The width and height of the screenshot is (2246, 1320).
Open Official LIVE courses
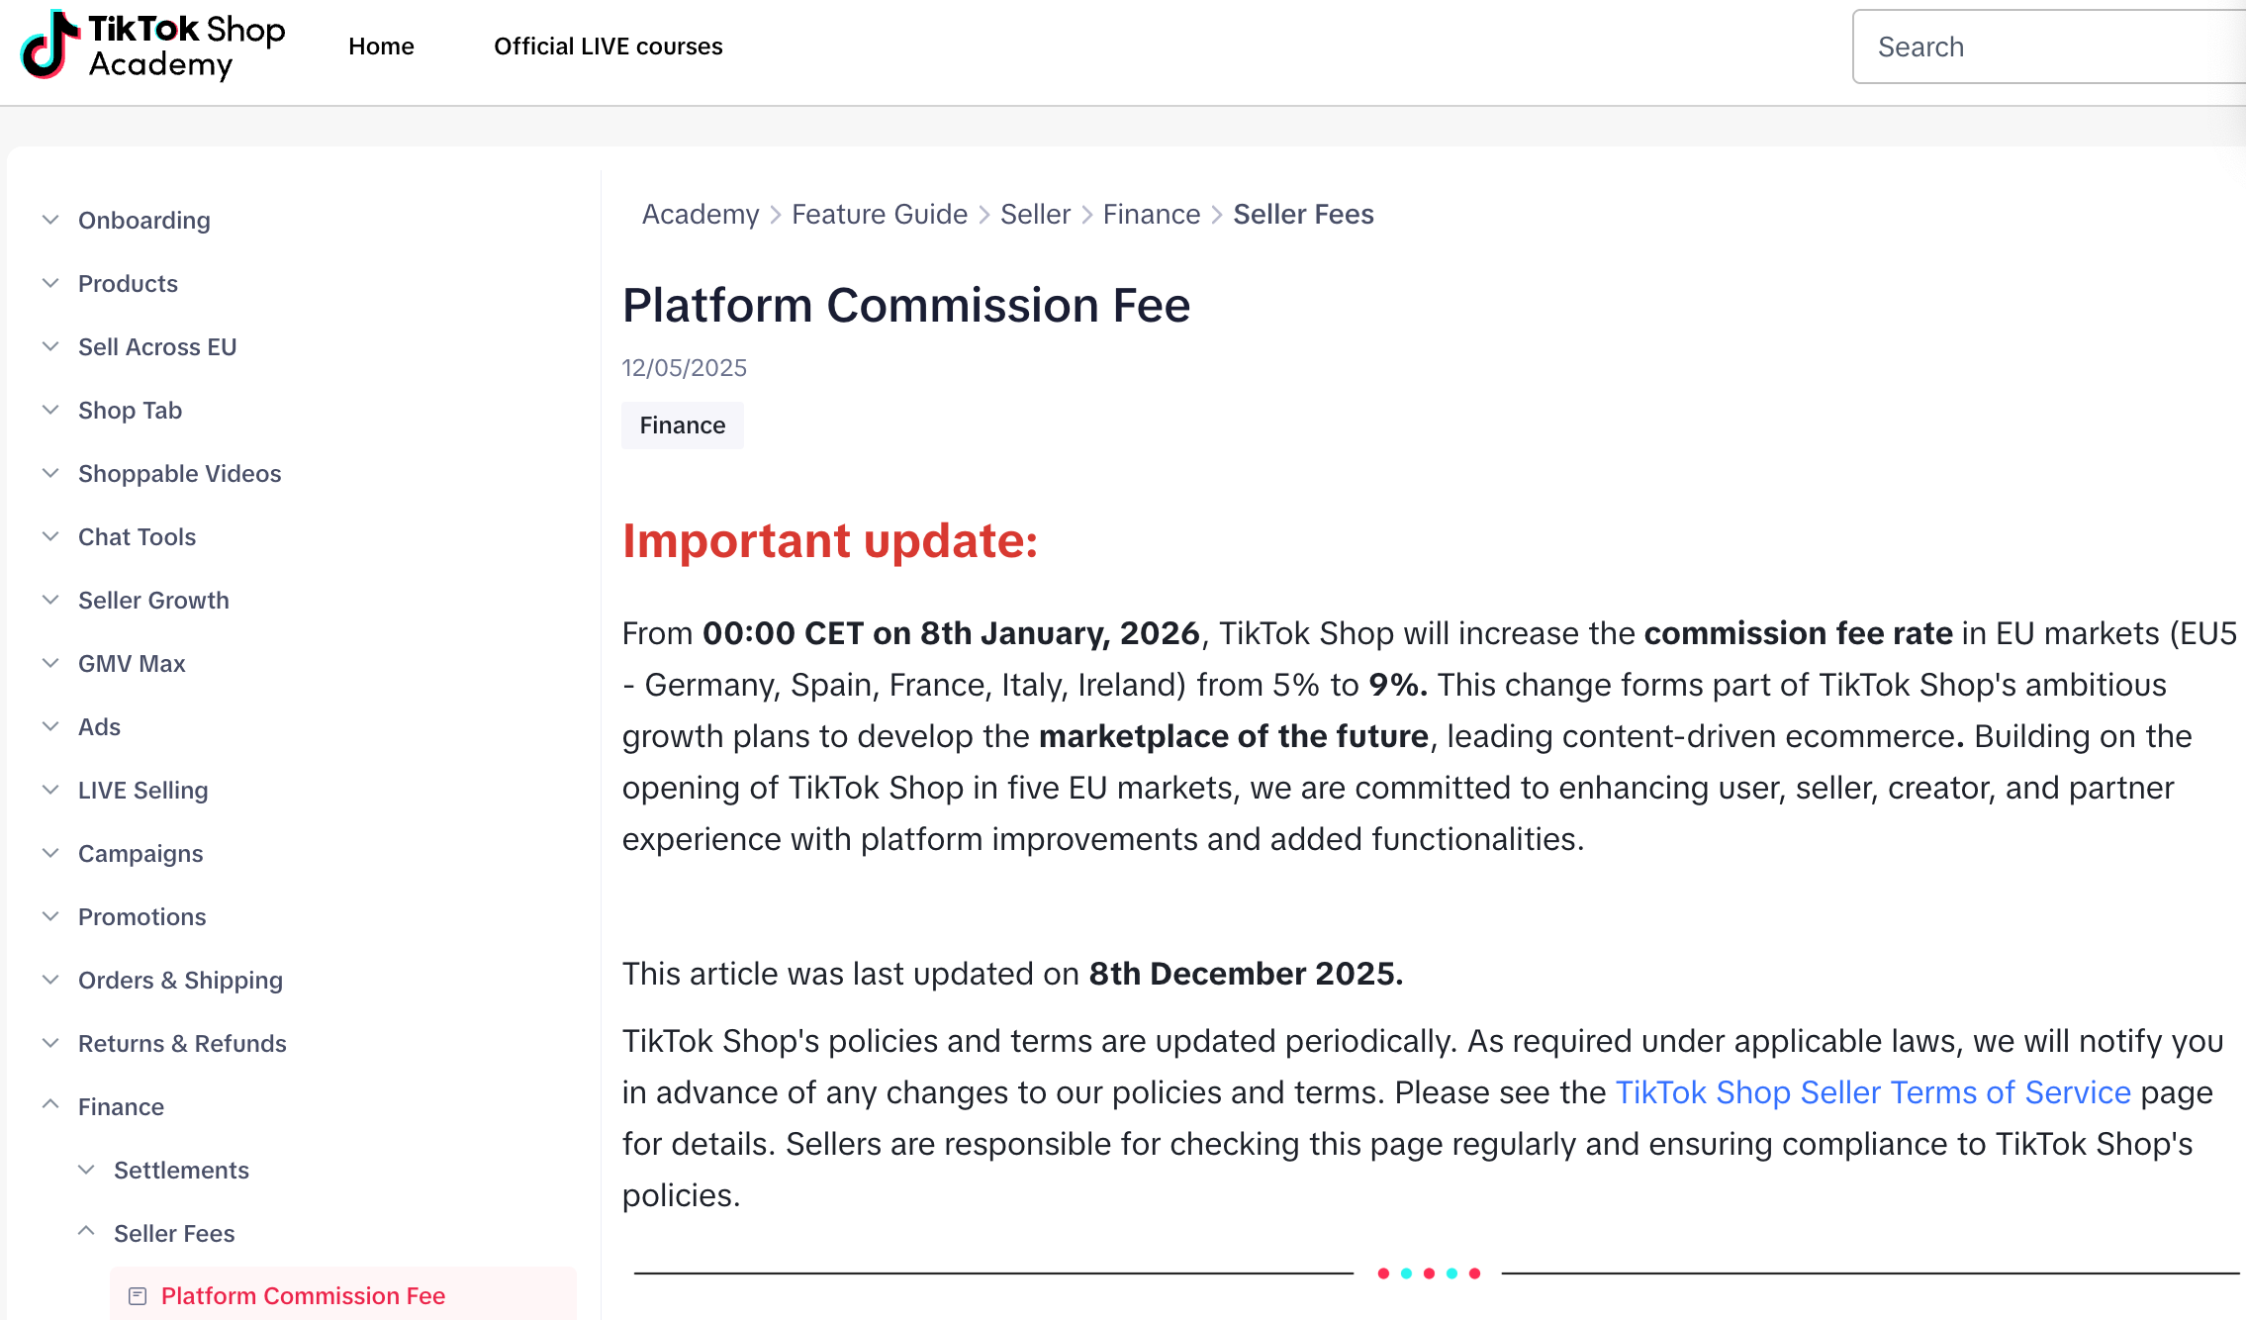click(x=608, y=46)
